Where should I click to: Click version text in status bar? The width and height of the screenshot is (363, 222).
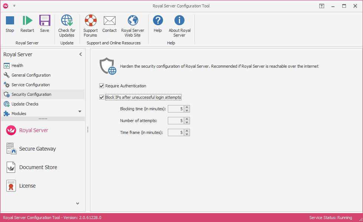tap(52, 218)
